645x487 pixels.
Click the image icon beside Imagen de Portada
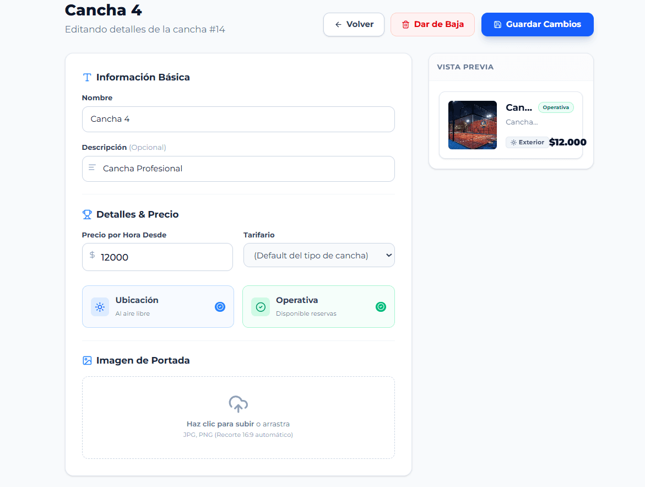87,360
